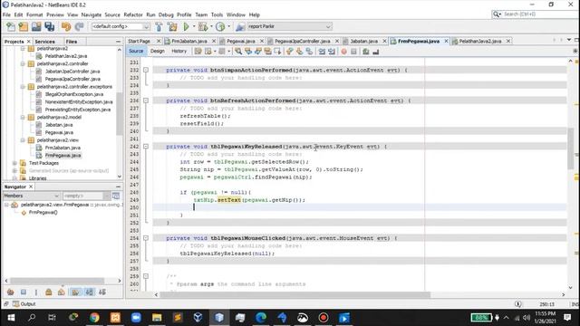The width and height of the screenshot is (580, 326).
Task: Open the Navigate menu
Action: pos(91,14)
